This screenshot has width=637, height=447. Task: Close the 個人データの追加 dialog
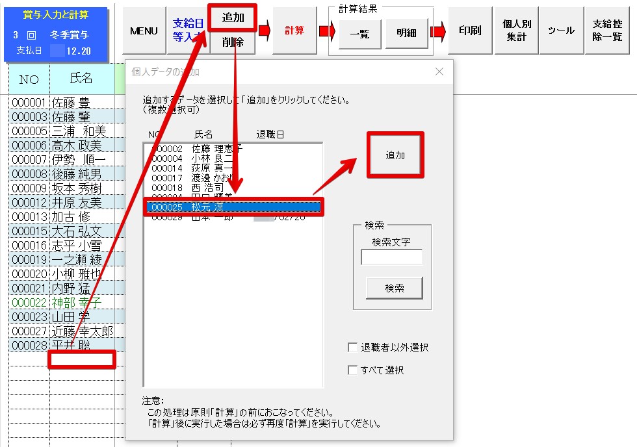point(439,72)
